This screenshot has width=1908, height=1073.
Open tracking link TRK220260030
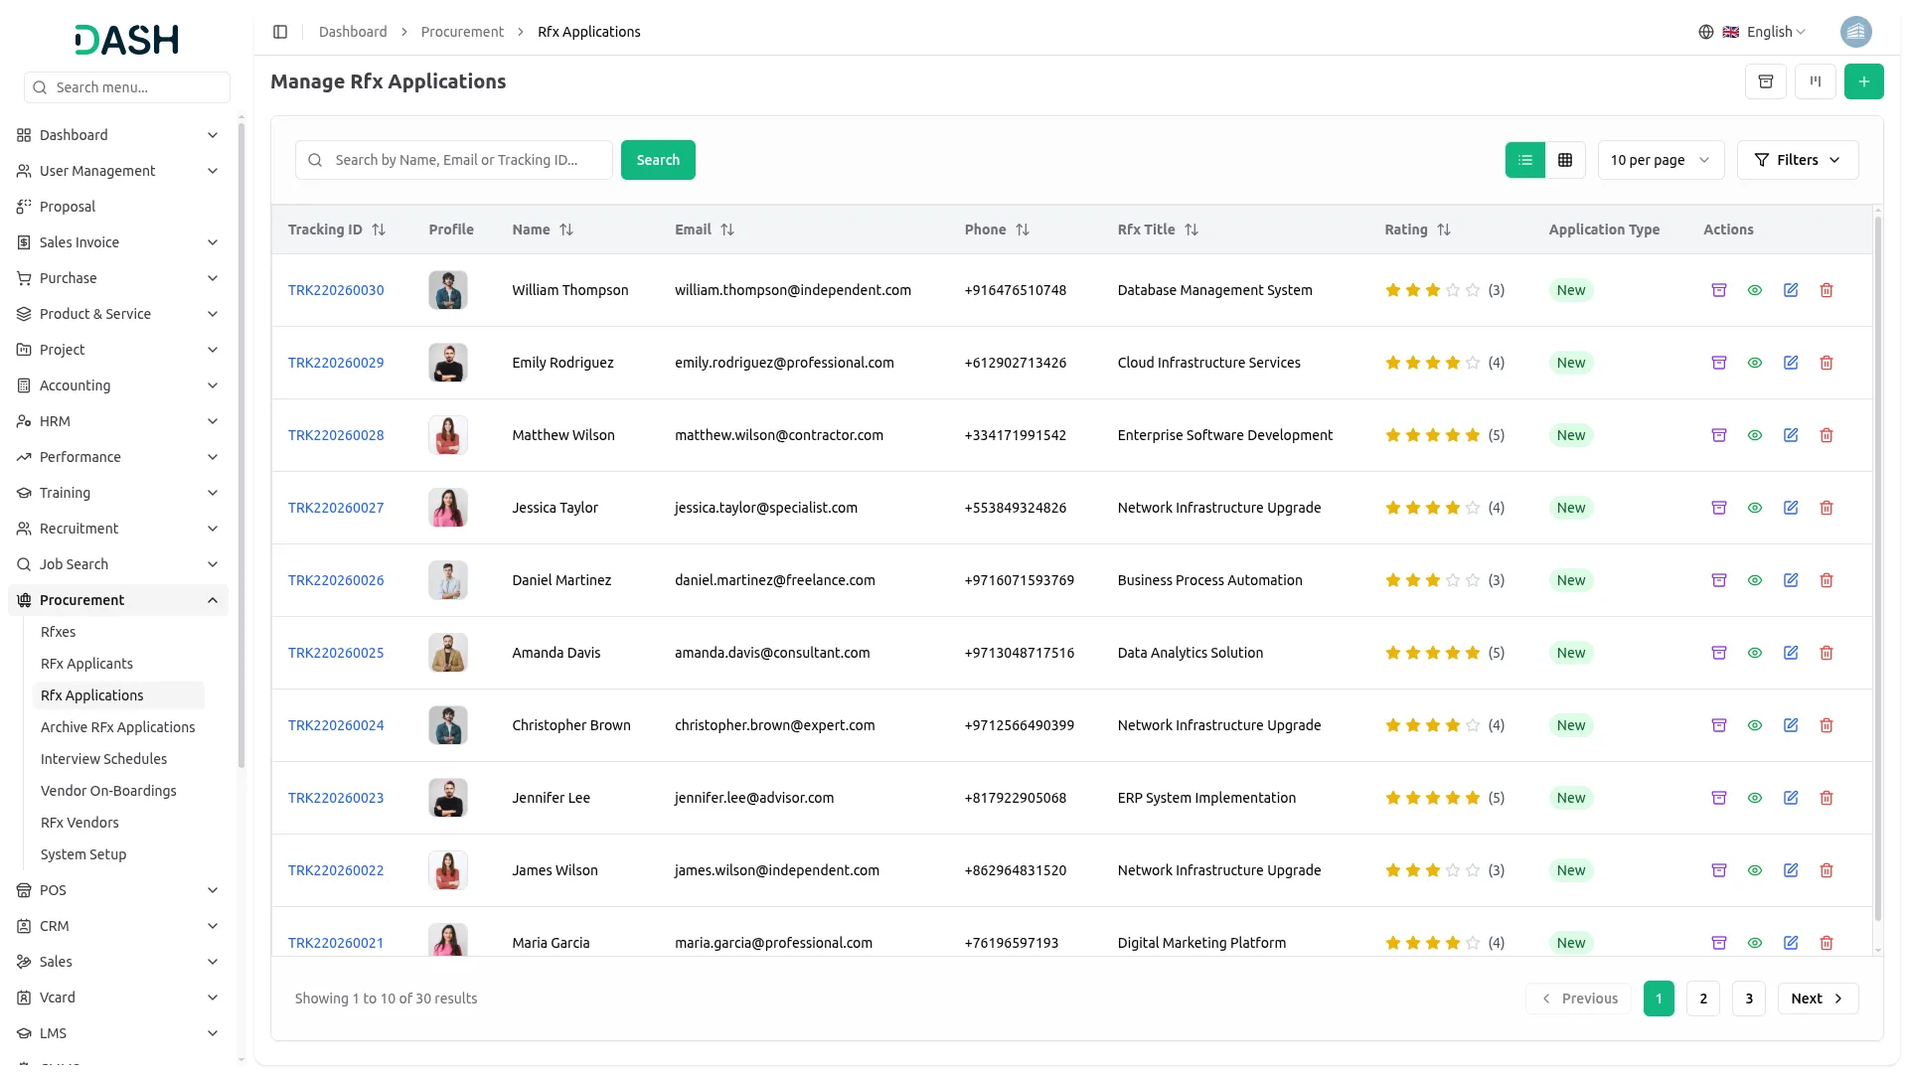[336, 290]
